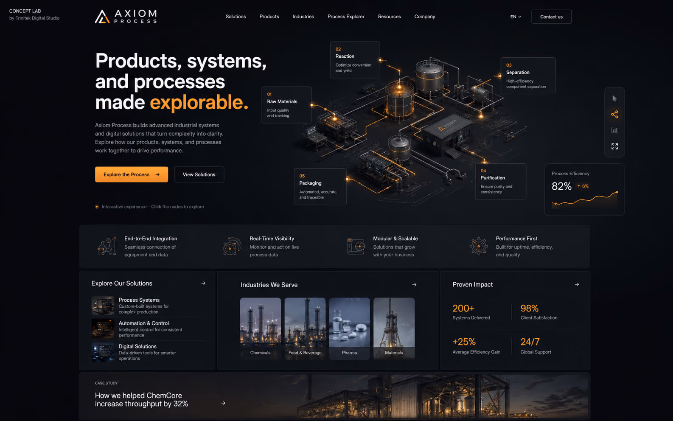
Task: Select the 05 Packaging node card
Action: [x=320, y=187]
